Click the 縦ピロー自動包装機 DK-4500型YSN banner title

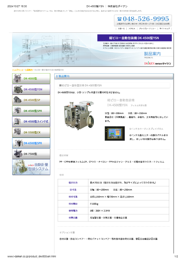pyautogui.click(x=135, y=38)
